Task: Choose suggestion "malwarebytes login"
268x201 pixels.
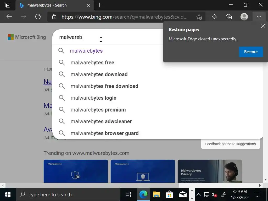Action: click(x=157, y=98)
